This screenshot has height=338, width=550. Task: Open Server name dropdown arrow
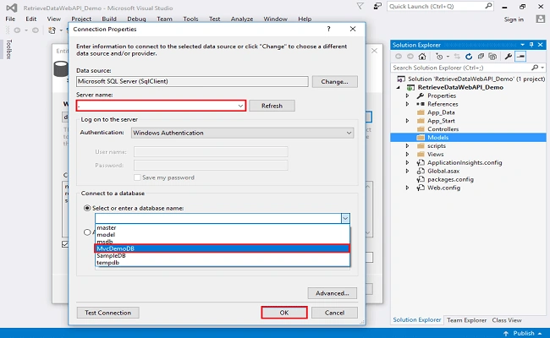click(240, 106)
